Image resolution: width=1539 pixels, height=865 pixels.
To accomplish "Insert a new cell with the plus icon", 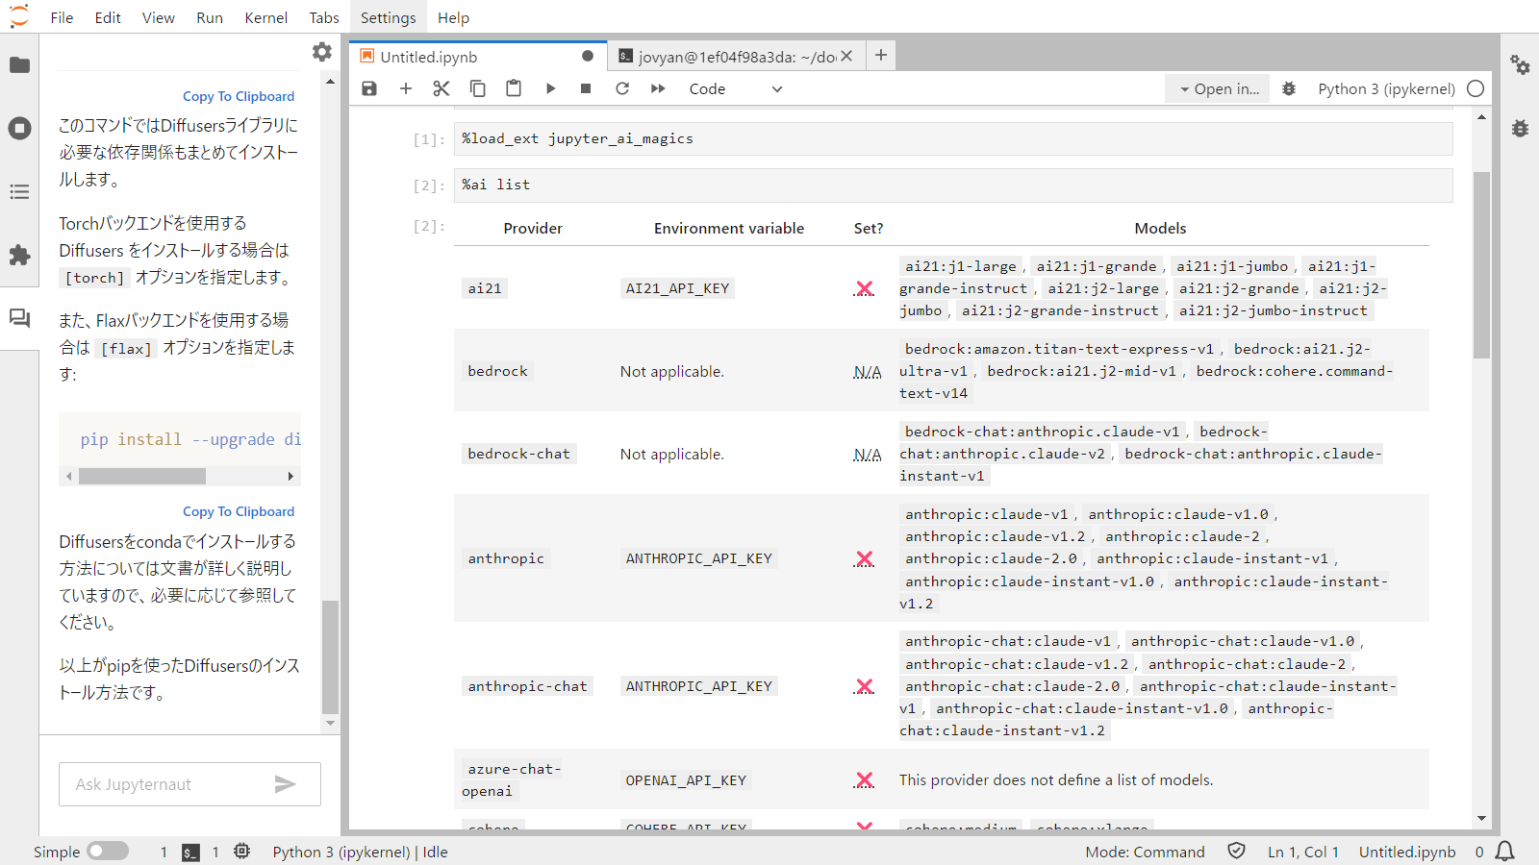I will [406, 88].
